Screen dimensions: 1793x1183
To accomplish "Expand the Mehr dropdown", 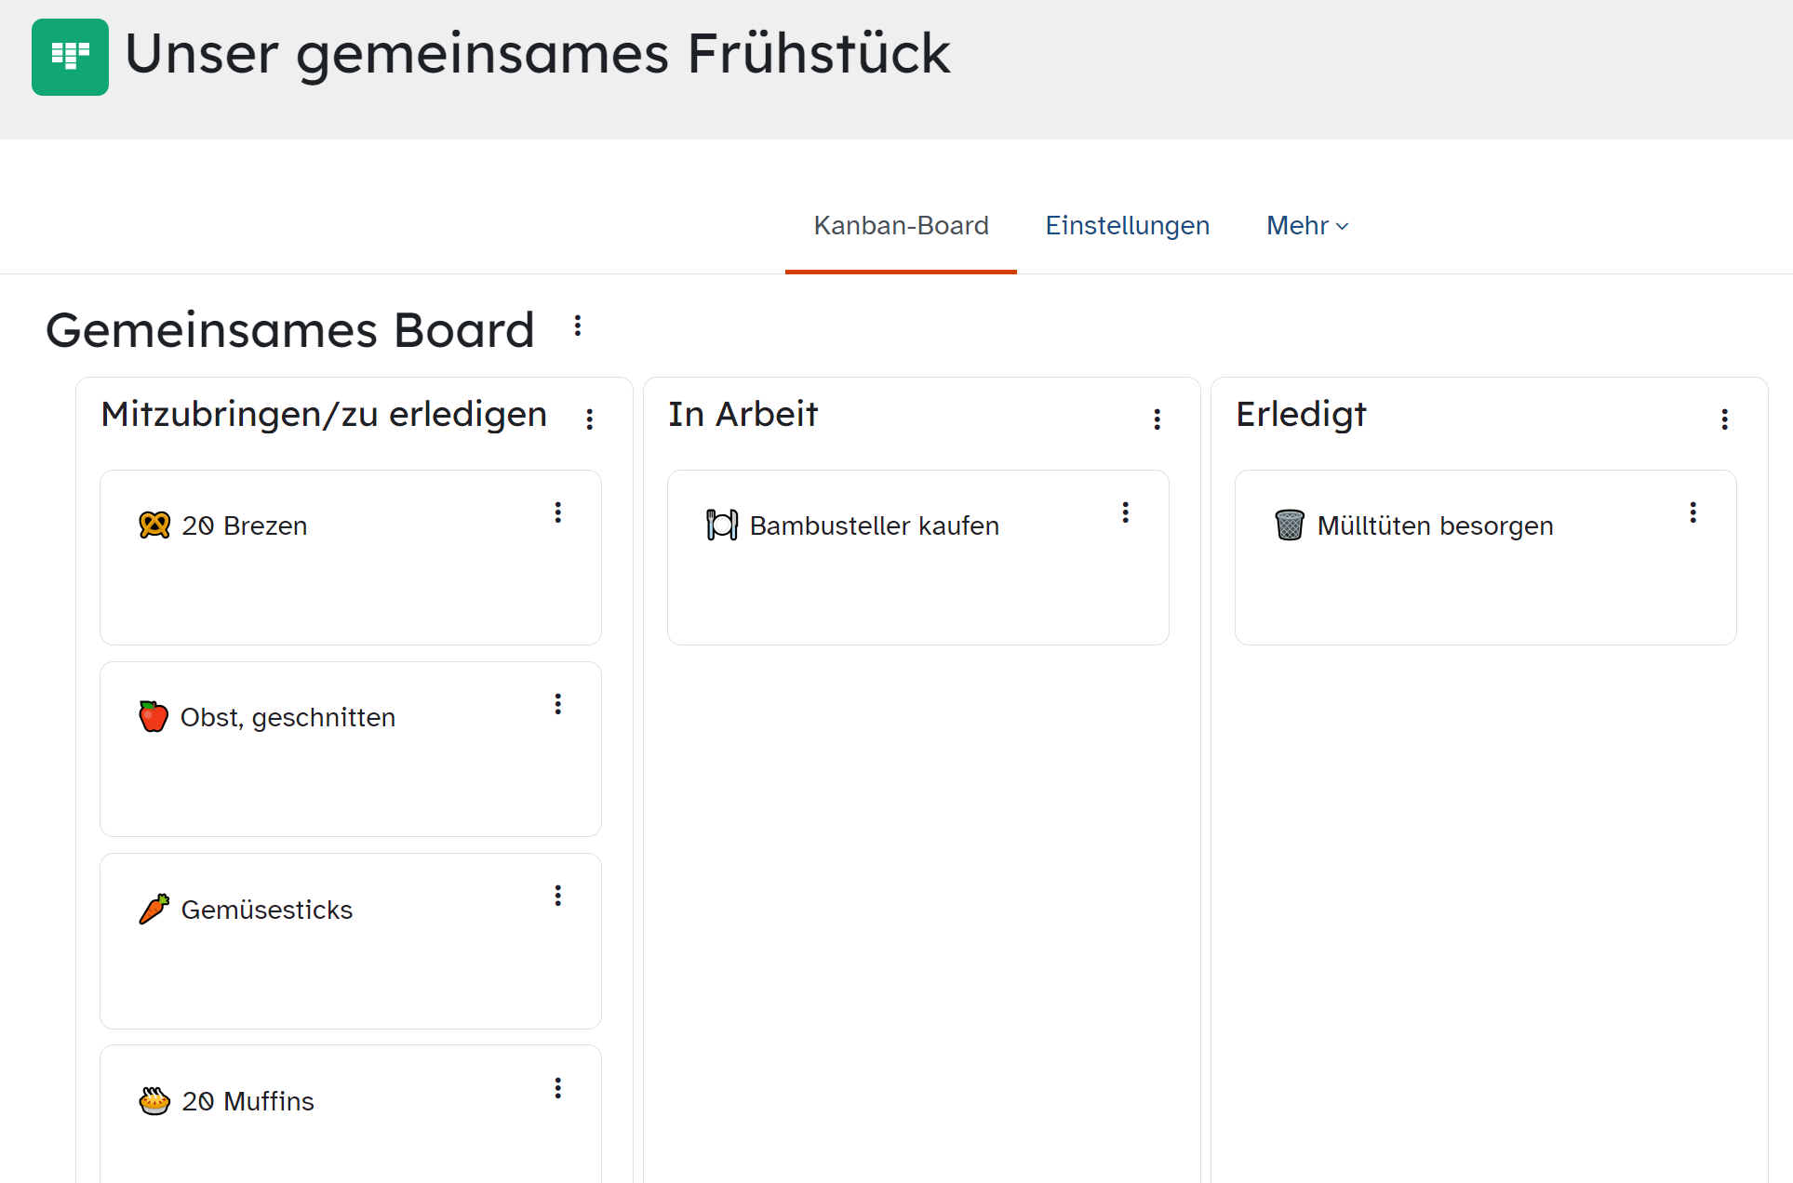I will [1307, 226].
